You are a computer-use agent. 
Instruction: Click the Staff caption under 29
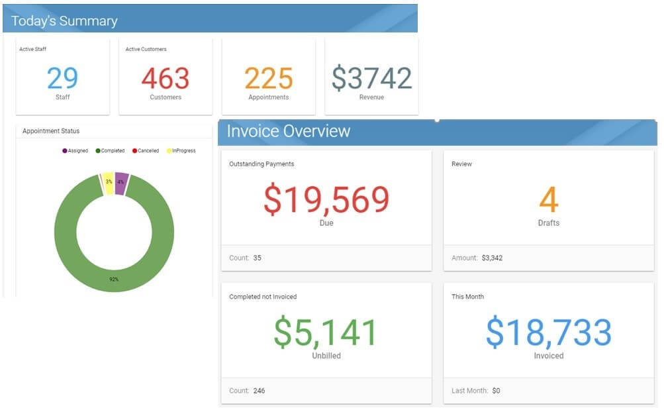point(63,97)
